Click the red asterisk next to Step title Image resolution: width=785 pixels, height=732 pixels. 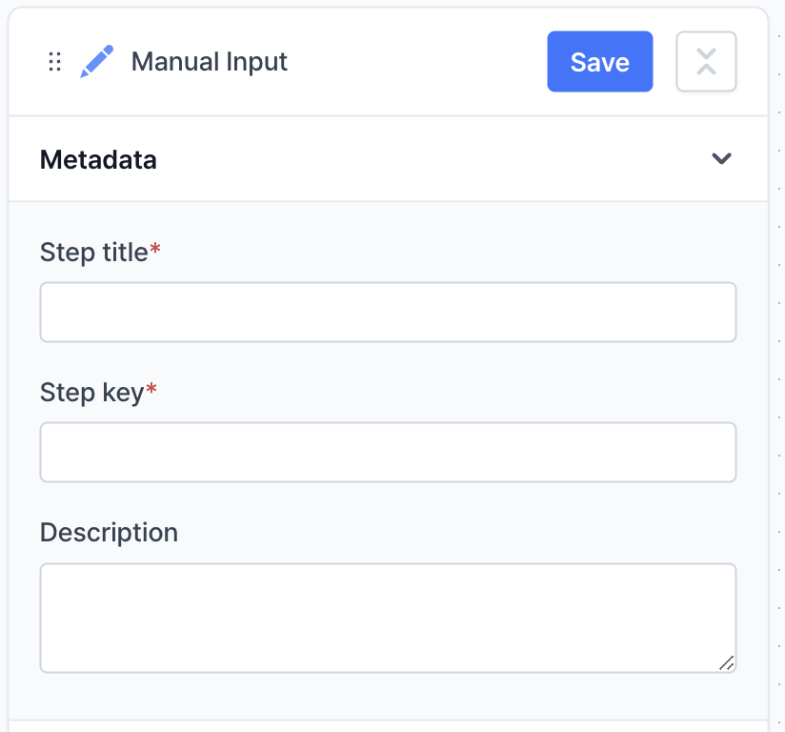(x=155, y=252)
